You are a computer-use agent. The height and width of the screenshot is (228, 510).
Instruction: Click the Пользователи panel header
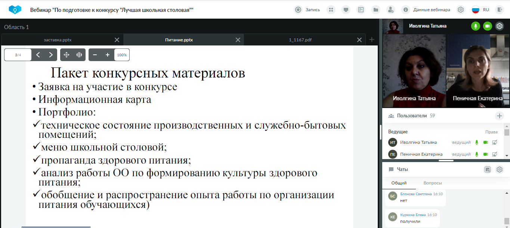[411, 116]
